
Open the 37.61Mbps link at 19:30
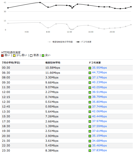(99, 131)
